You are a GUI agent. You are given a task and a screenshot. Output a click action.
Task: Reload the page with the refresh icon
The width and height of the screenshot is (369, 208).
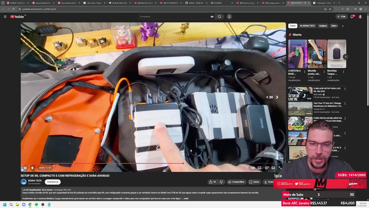tap(13, 9)
